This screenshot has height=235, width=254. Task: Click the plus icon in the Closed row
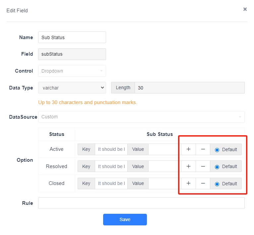coord(188,183)
